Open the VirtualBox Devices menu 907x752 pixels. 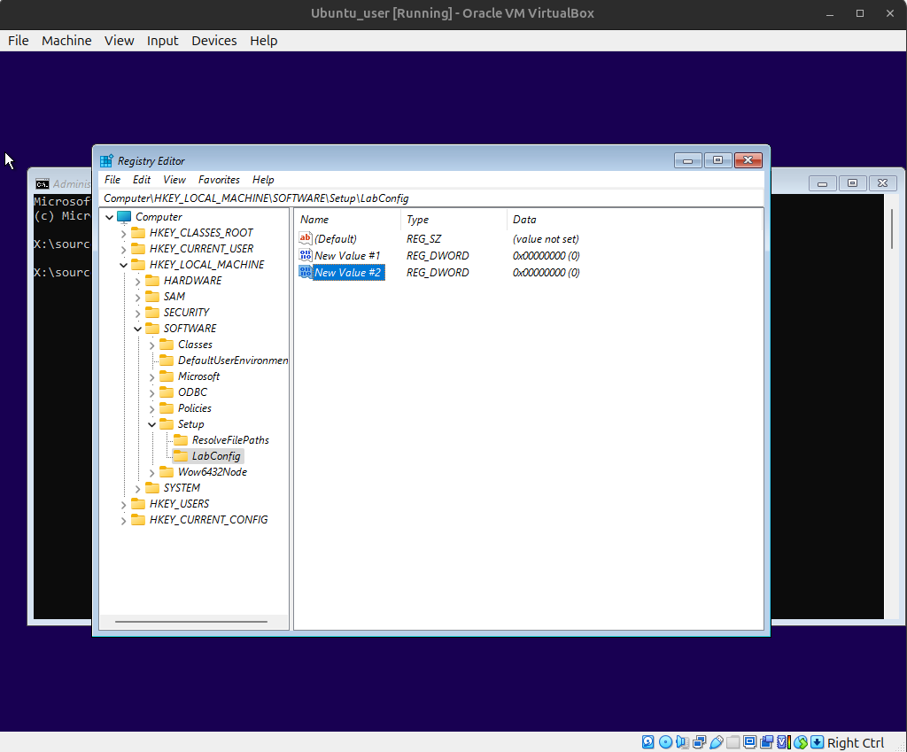click(x=214, y=41)
